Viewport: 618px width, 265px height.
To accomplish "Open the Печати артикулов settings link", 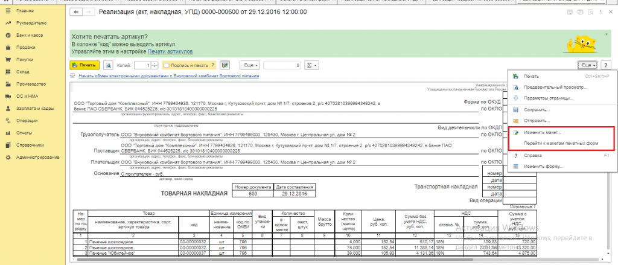I will click(x=170, y=52).
